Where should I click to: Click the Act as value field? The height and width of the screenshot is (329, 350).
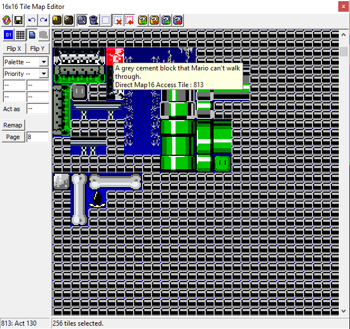pyautogui.click(x=37, y=109)
